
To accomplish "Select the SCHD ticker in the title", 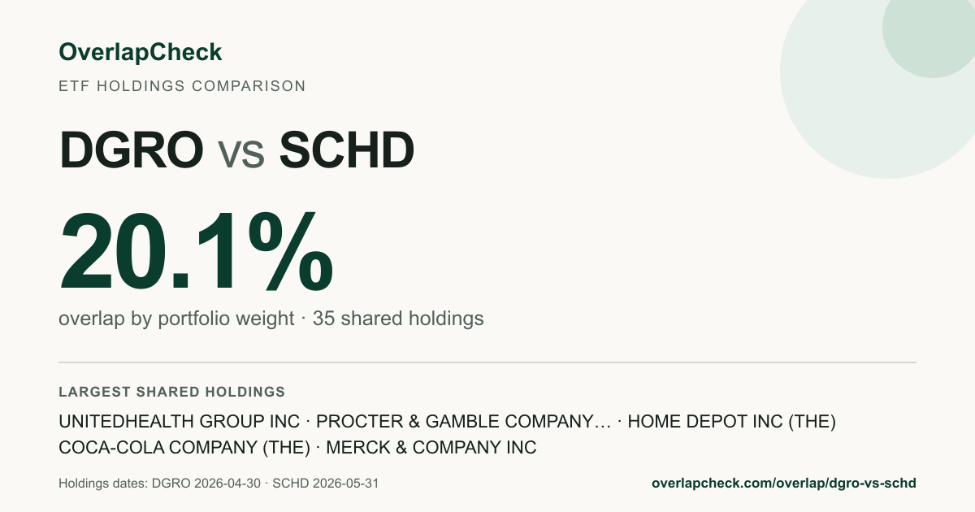I will tap(346, 150).
